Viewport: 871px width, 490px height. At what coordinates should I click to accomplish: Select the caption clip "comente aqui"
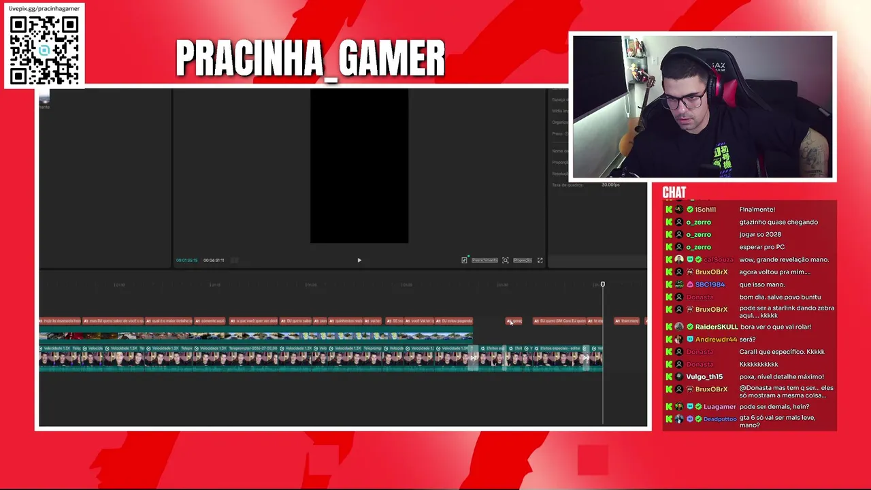click(210, 321)
